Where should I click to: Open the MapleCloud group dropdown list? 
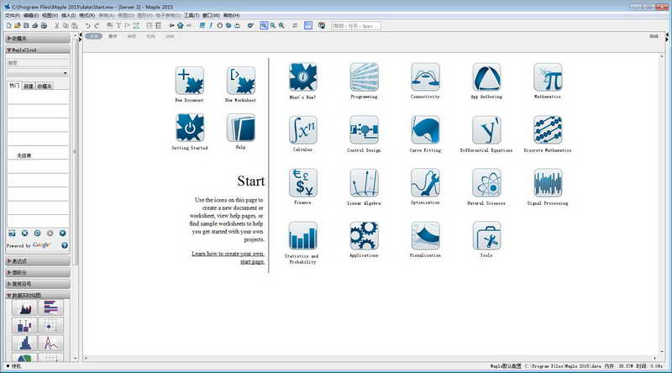tap(38, 73)
